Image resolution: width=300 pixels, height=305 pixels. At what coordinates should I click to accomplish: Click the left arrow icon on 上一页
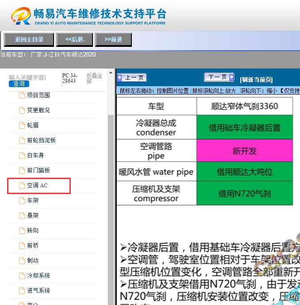coord(120,78)
